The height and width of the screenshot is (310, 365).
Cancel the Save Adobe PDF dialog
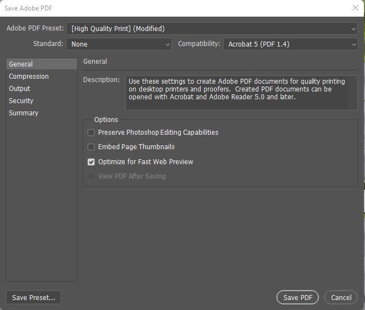coord(341,297)
